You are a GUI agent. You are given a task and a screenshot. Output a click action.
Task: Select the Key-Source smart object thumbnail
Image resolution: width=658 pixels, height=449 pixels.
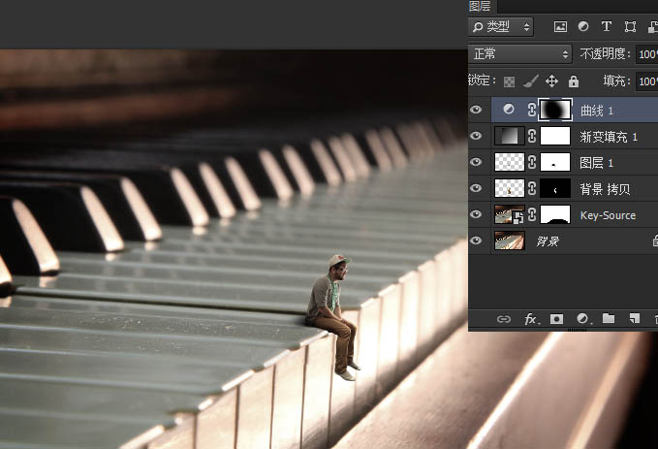(x=510, y=214)
